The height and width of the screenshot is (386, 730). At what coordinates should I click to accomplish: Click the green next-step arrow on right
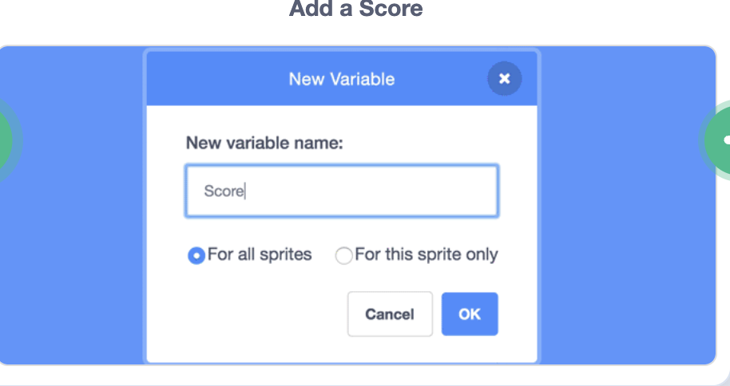(x=720, y=140)
